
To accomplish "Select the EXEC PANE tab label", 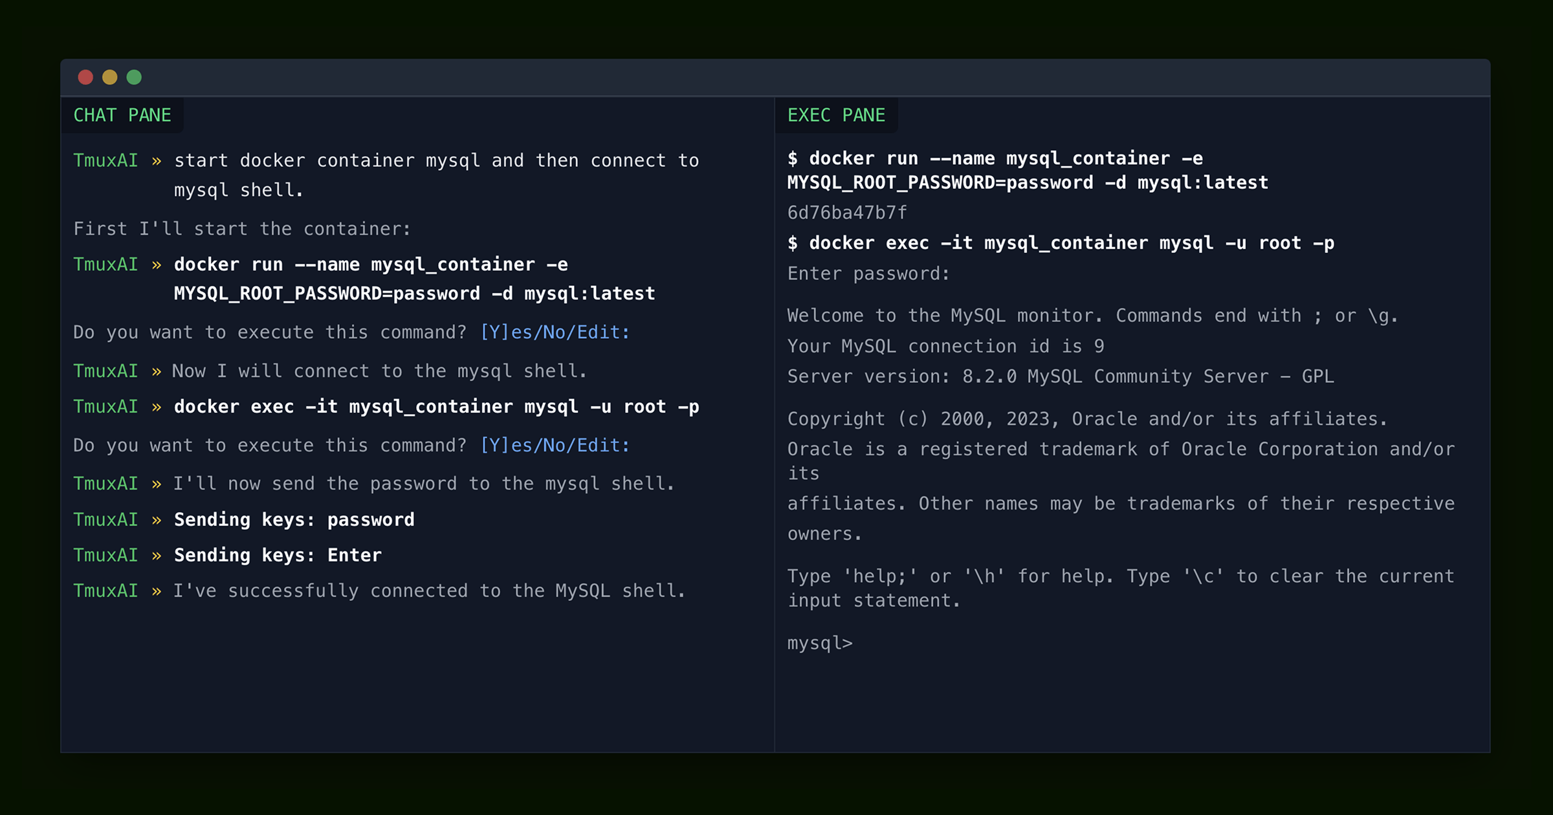I will (x=835, y=115).
